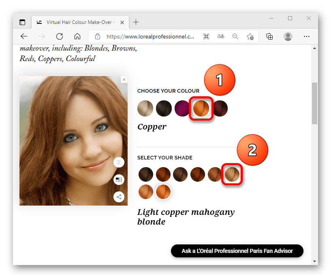Open the side-by-side looks comparison icon
The height and width of the screenshot is (278, 331).
click(119, 180)
